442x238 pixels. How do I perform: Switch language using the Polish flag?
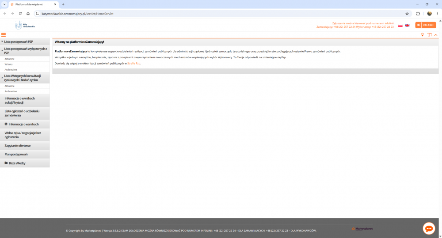point(400,26)
